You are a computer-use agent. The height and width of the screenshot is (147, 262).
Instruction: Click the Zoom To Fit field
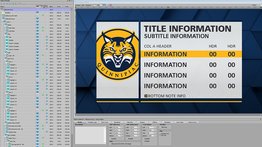click(259, 5)
